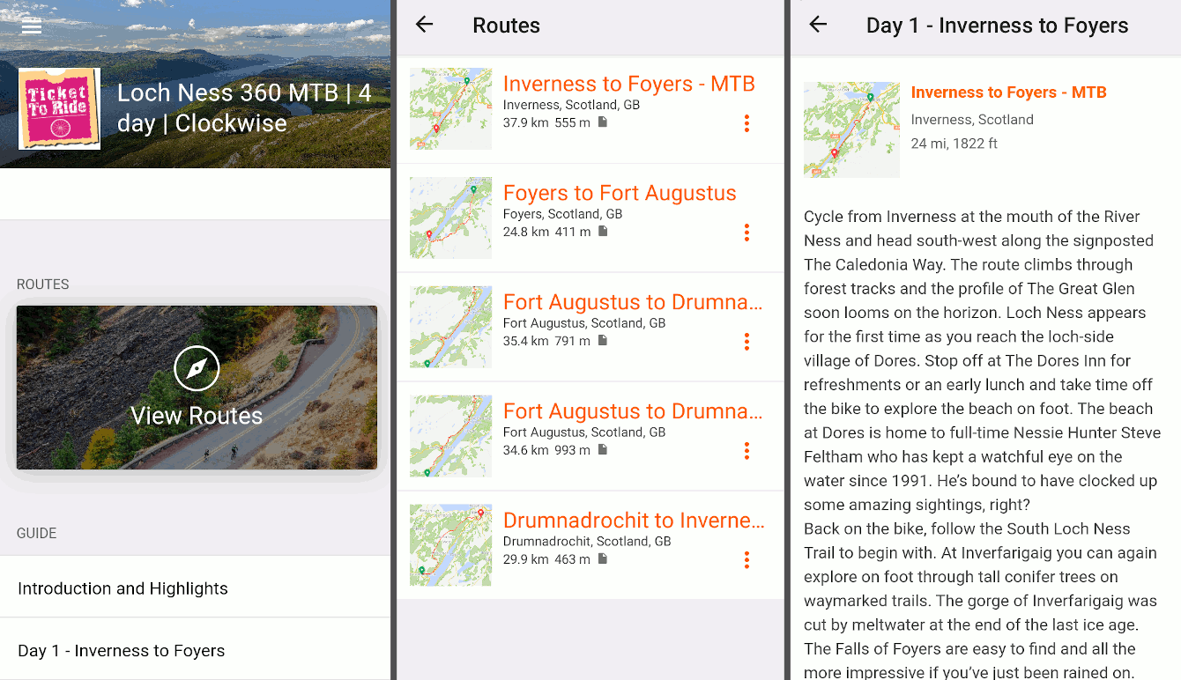The image size is (1181, 680).
Task: Click the Inverness to Foyers map thumbnail
Action: point(449,108)
